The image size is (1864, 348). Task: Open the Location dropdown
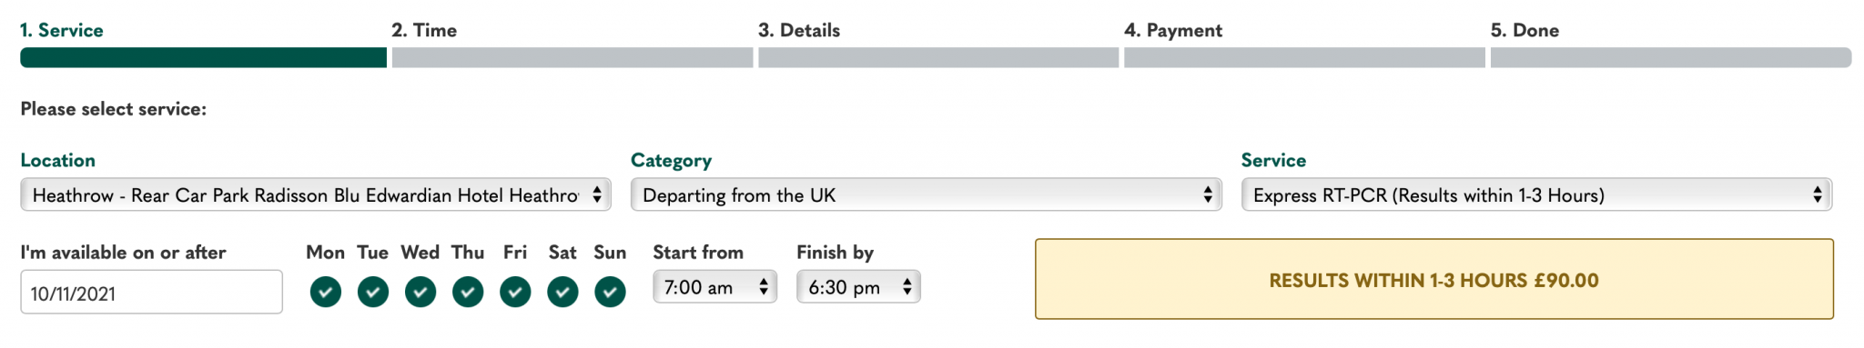[x=316, y=194]
